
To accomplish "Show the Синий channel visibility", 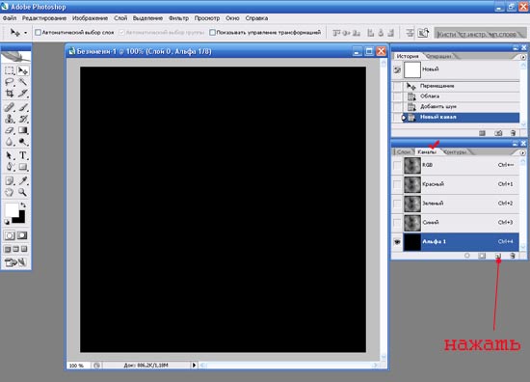I will [397, 222].
